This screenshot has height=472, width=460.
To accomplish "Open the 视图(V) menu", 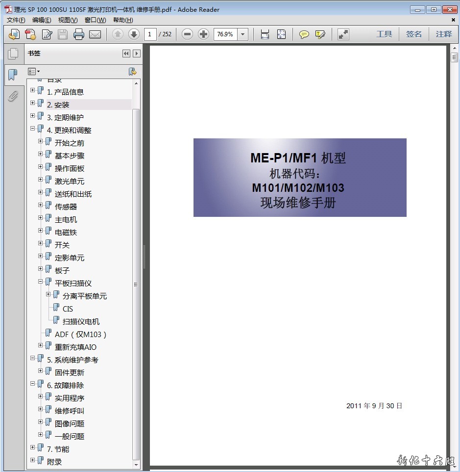I will pyautogui.click(x=68, y=20).
